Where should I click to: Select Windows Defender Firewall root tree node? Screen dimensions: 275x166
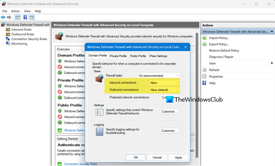tap(26, 25)
